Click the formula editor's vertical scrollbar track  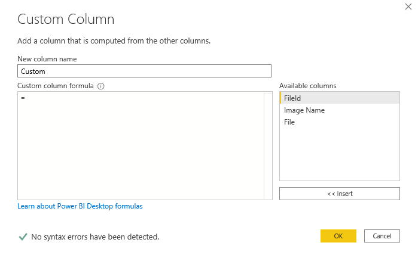pos(267,146)
